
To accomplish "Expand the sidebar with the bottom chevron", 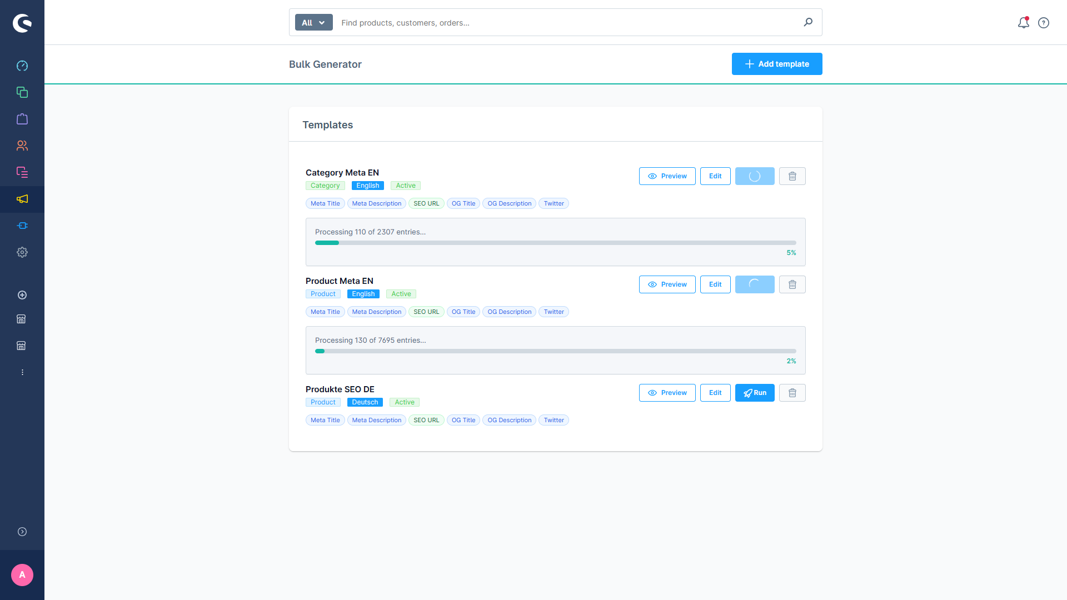I will click(22, 532).
